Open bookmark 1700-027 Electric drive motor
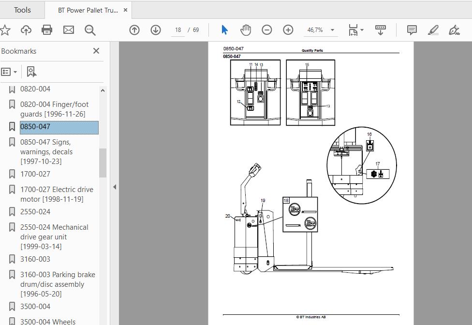Image resolution: width=472 pixels, height=325 pixels. (57, 194)
